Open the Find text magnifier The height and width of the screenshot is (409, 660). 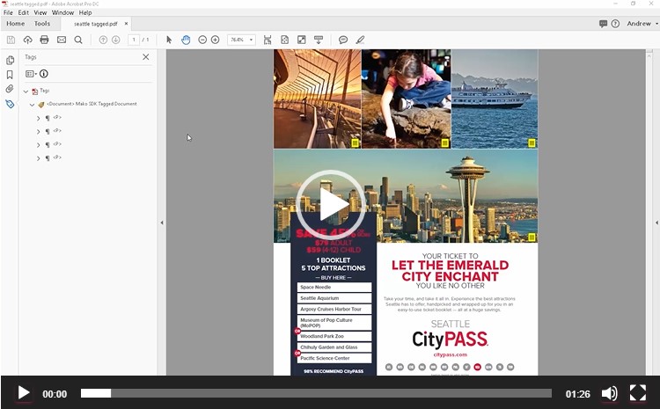click(x=78, y=40)
